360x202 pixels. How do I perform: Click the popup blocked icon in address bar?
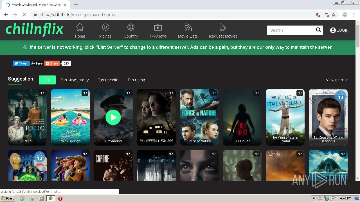327,15
